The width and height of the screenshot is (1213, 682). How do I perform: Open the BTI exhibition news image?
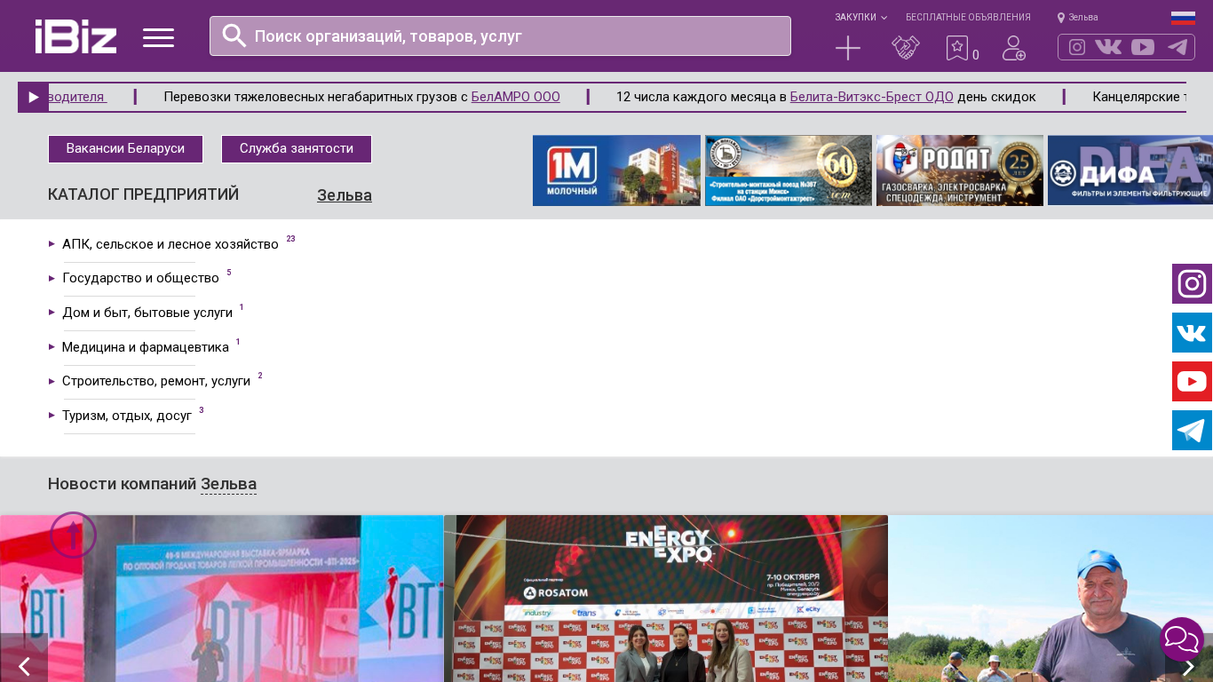222,599
